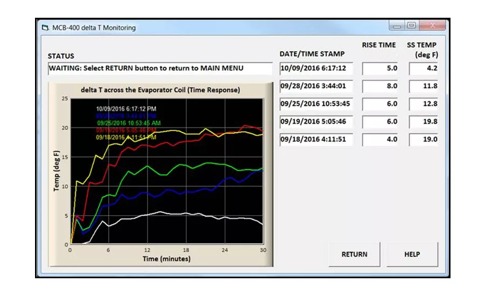
Task: Click the chart title delta T across the Evaporator Coil
Action: pos(160,90)
